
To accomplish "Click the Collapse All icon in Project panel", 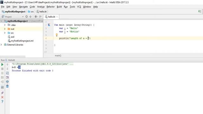I will 30,16.
